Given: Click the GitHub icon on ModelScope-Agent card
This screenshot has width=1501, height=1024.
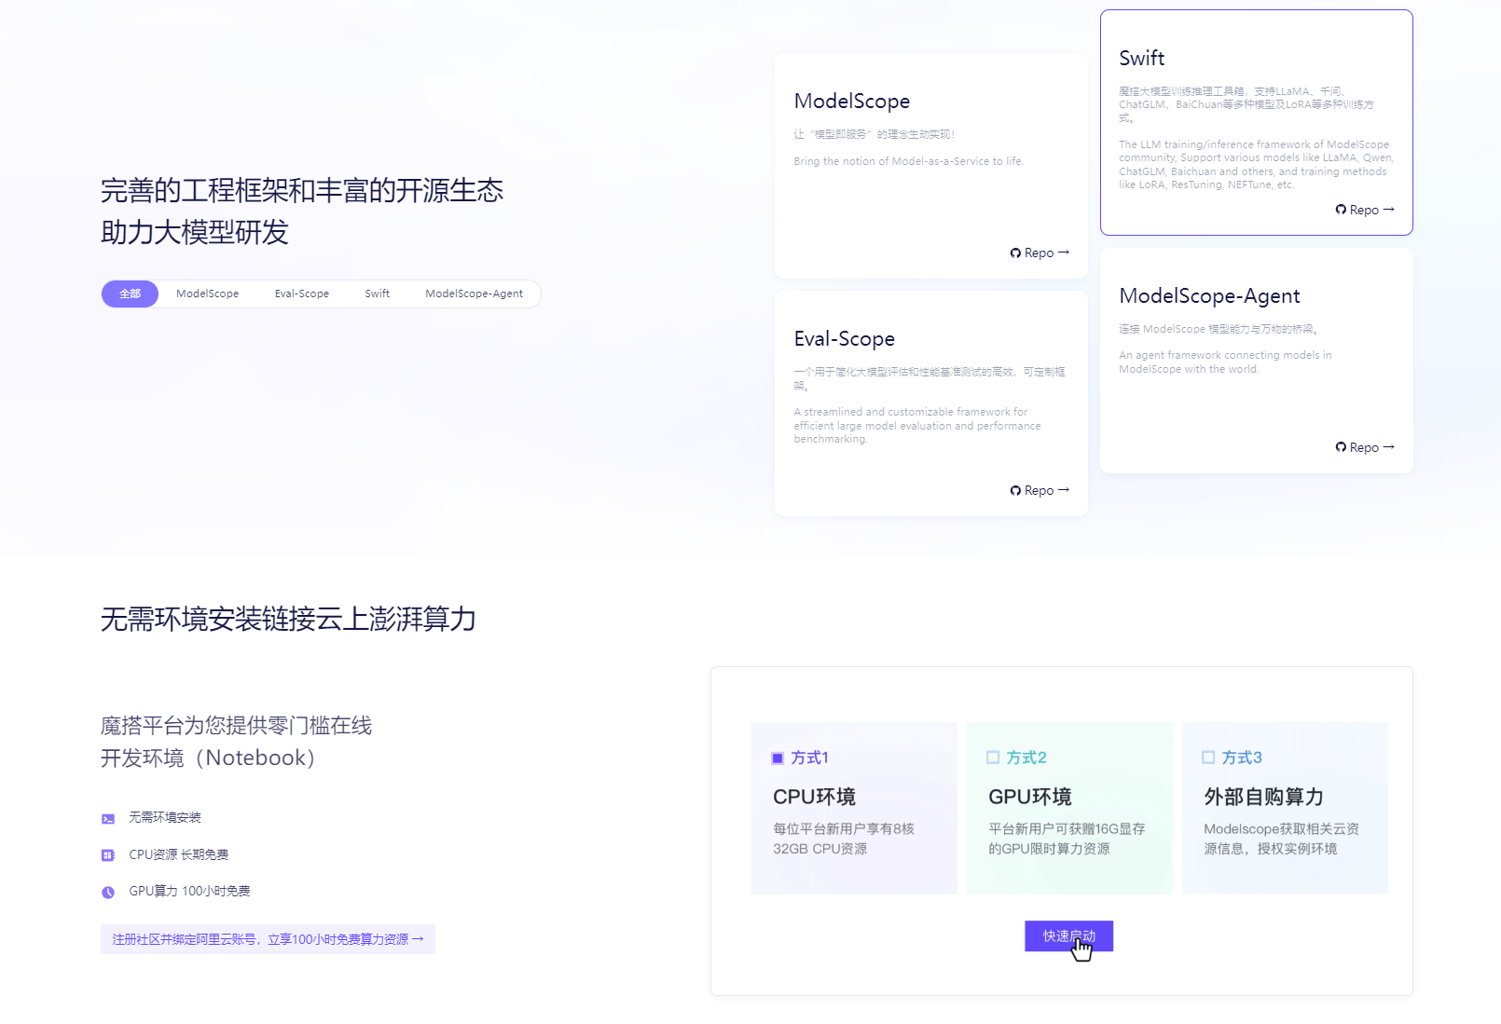Looking at the screenshot, I should [1341, 448].
